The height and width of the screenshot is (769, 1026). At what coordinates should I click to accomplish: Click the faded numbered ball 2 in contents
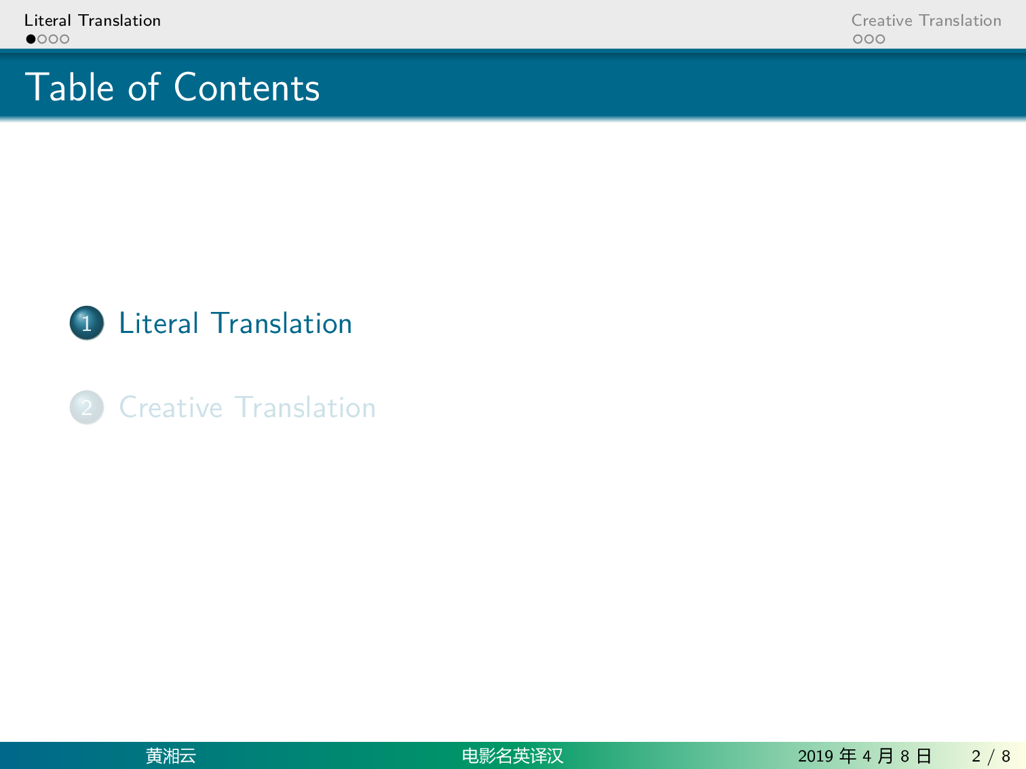click(87, 408)
